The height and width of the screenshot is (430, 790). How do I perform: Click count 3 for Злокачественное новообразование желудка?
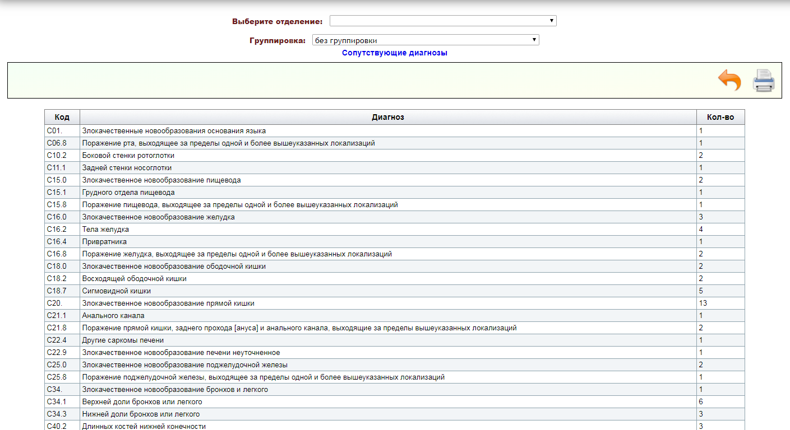(x=701, y=217)
